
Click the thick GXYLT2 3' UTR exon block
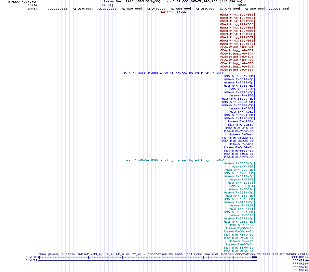point(254,257)
